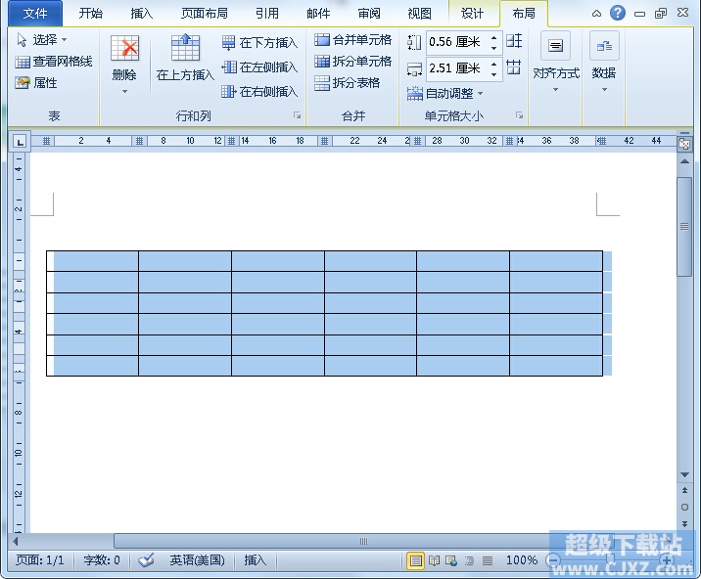701x579 pixels.
Task: Switch to outline view icon
Action: point(469,559)
